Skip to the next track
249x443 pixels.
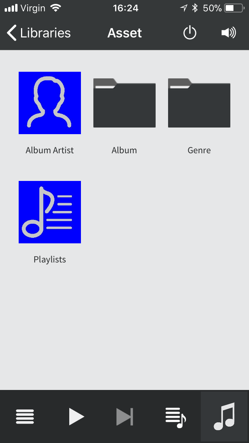pos(124,416)
